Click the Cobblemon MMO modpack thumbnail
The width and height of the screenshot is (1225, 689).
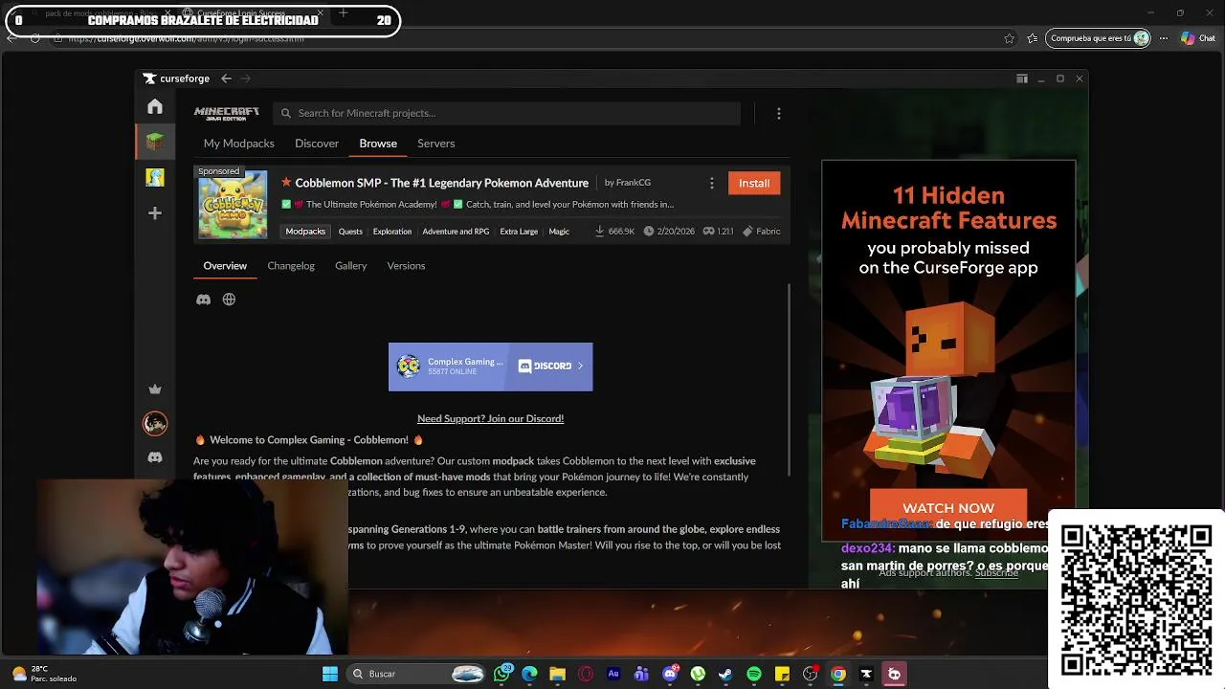233,205
